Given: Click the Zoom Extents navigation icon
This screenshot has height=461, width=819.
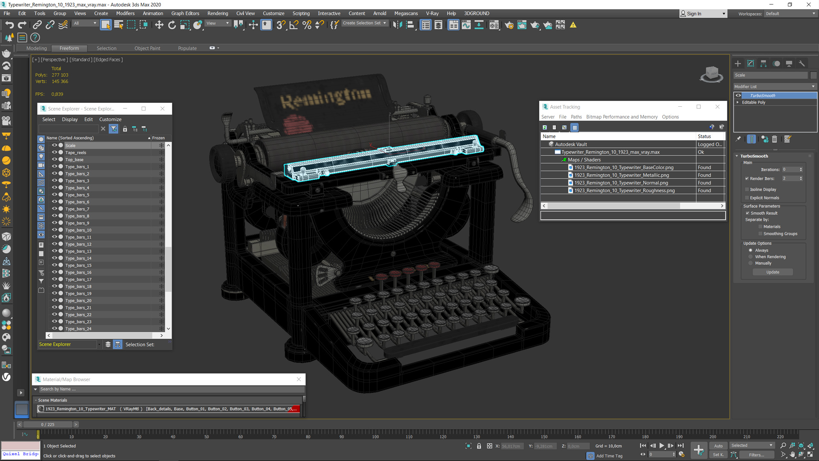Looking at the screenshot, I should [801, 446].
